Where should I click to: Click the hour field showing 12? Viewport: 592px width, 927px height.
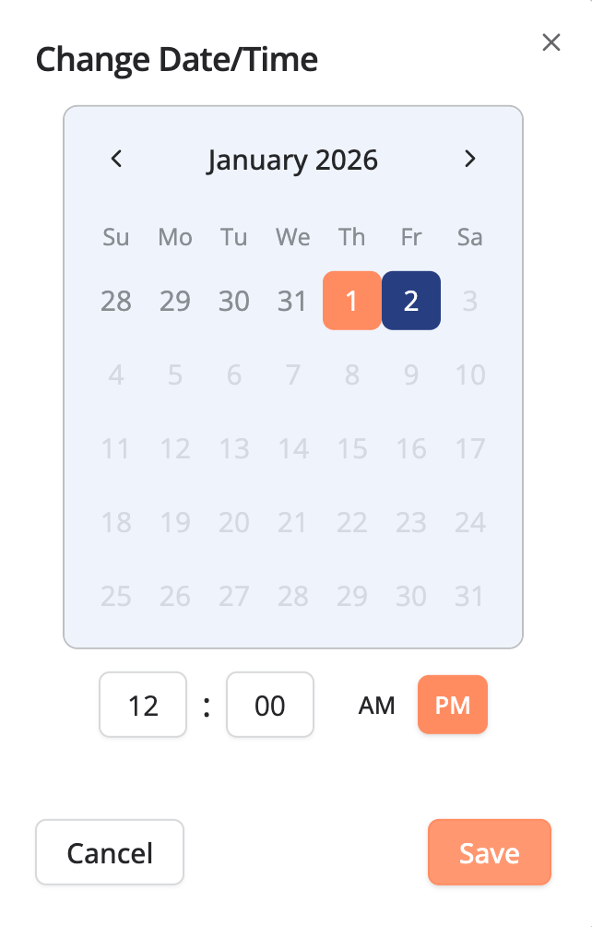tap(143, 705)
